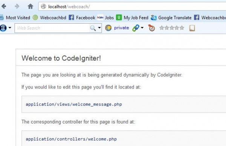This screenshot has height=146, width=226.
Task: Click the Jobs bookmark favicon
Action: tap(100, 17)
